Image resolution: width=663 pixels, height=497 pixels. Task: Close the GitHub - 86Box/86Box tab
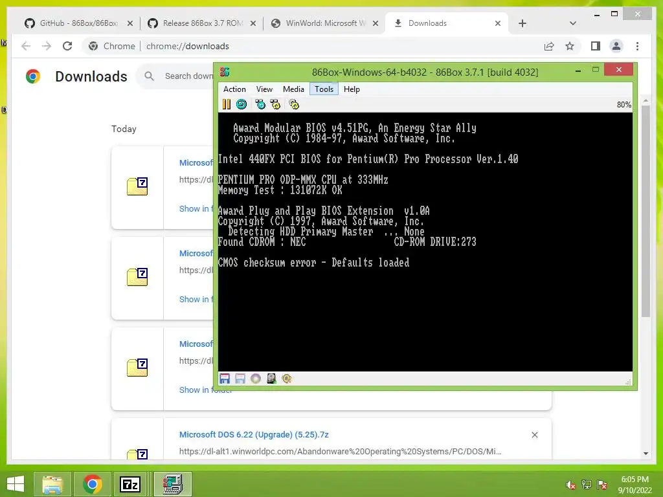click(130, 23)
